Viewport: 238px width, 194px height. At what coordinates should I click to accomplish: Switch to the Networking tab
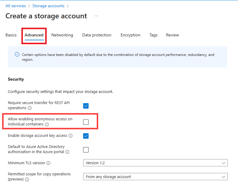(62, 35)
